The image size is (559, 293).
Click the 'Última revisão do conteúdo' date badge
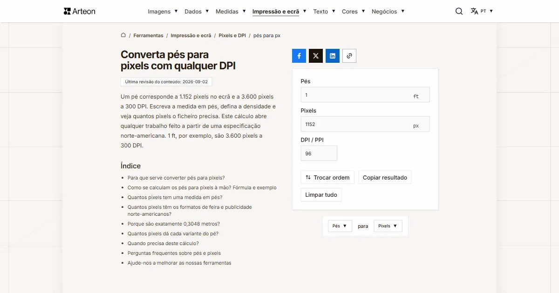pos(166,81)
